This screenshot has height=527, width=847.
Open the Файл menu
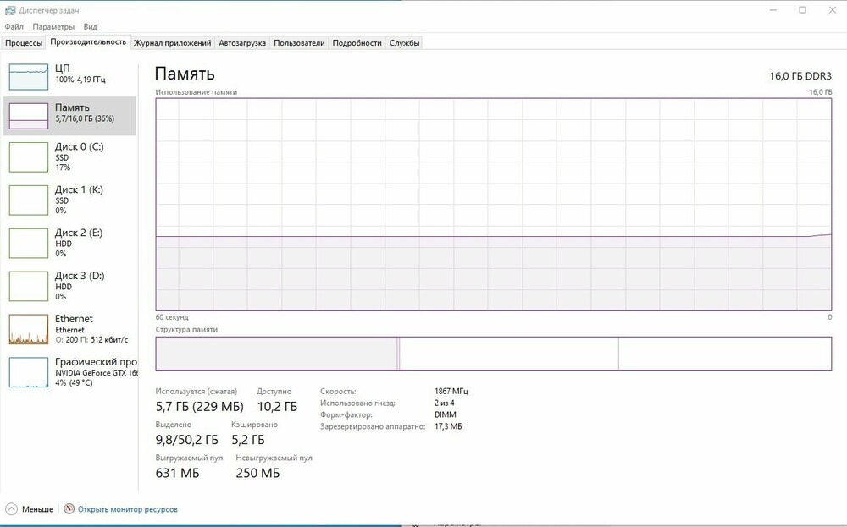[14, 27]
